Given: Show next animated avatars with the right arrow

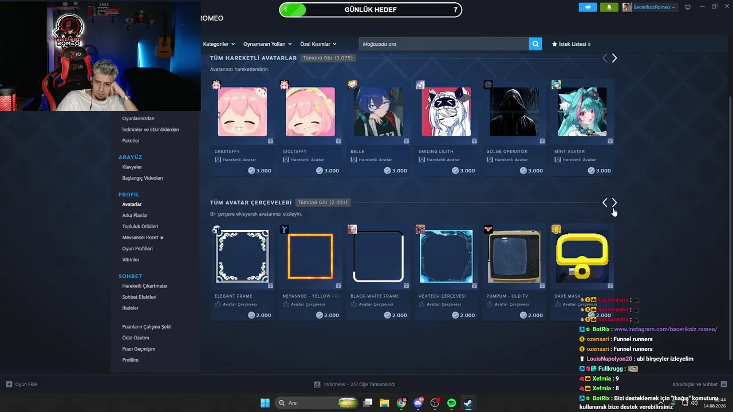Looking at the screenshot, I should point(614,58).
